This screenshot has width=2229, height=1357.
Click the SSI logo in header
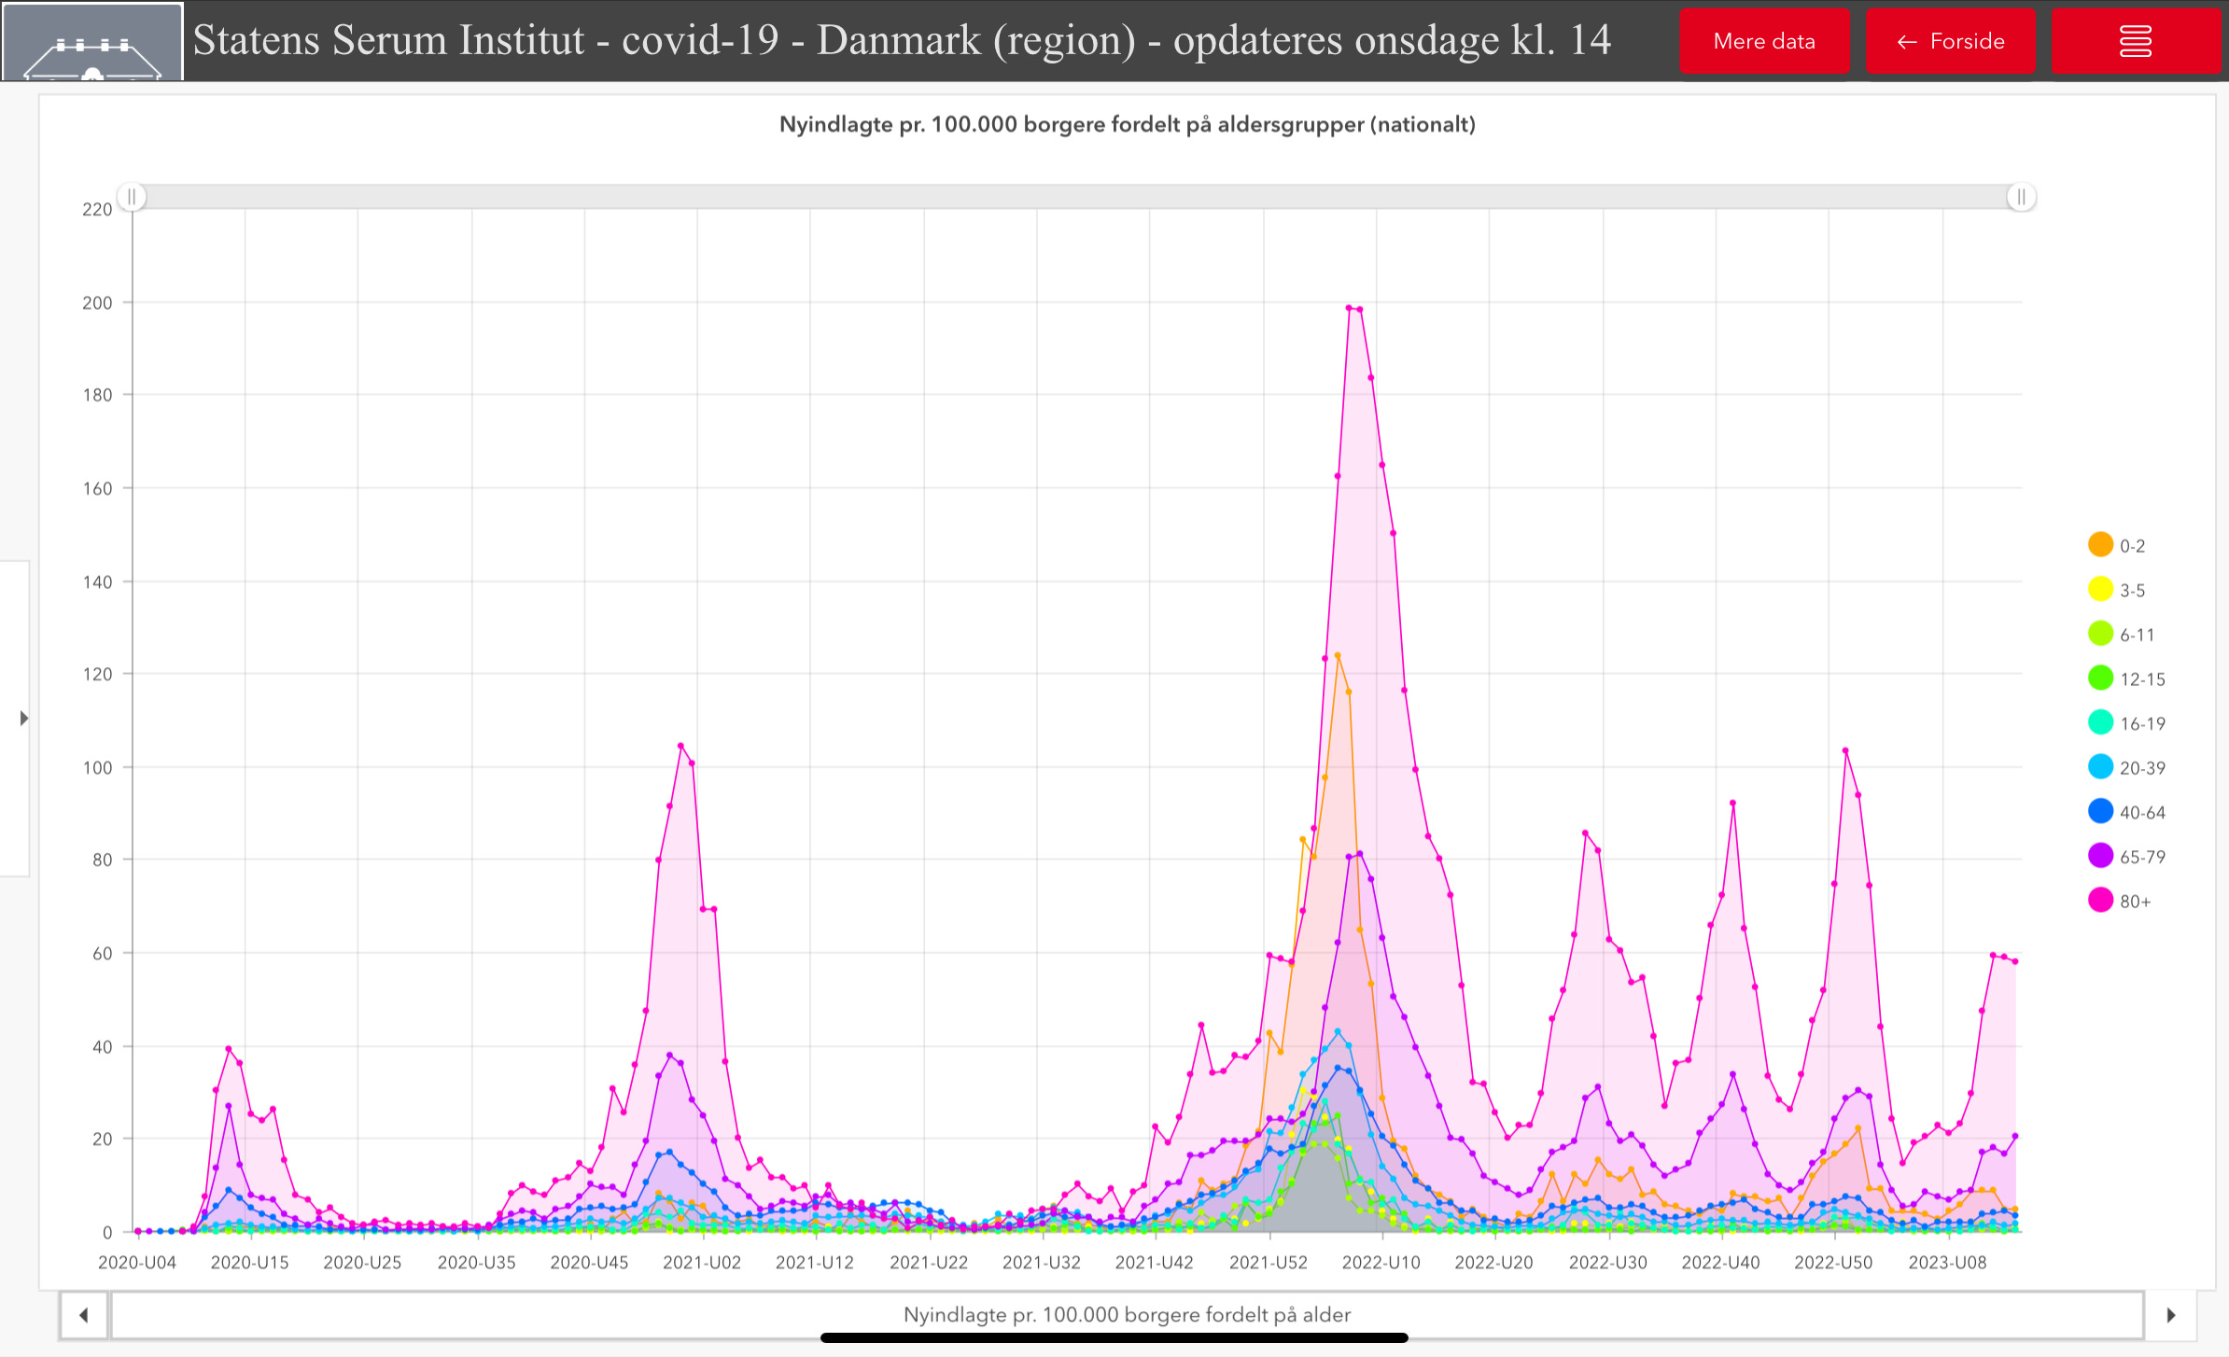point(91,43)
